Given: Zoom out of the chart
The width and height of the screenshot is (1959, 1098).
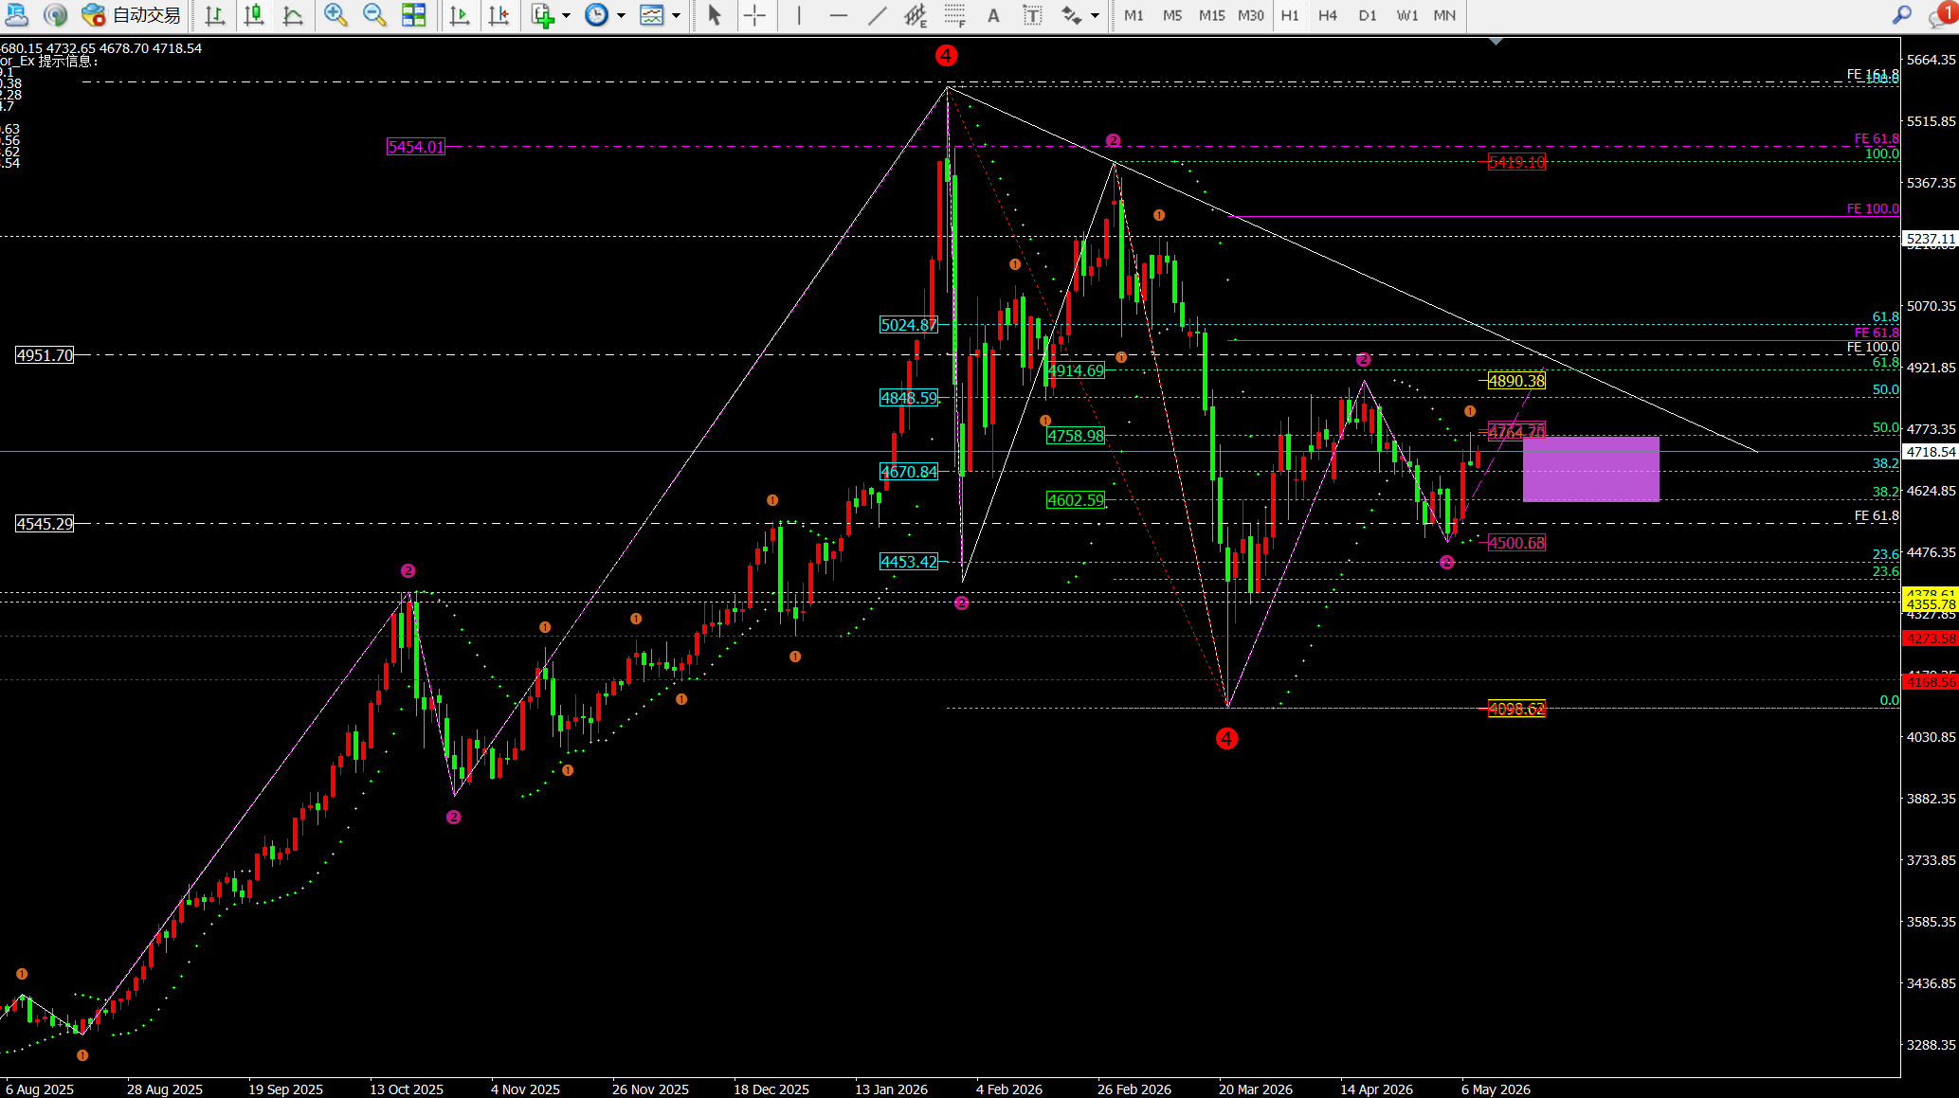Looking at the screenshot, I should pyautogui.click(x=374, y=15).
